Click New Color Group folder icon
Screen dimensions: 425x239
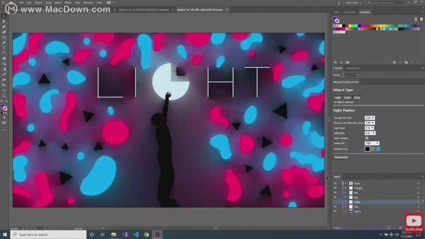[406, 62]
